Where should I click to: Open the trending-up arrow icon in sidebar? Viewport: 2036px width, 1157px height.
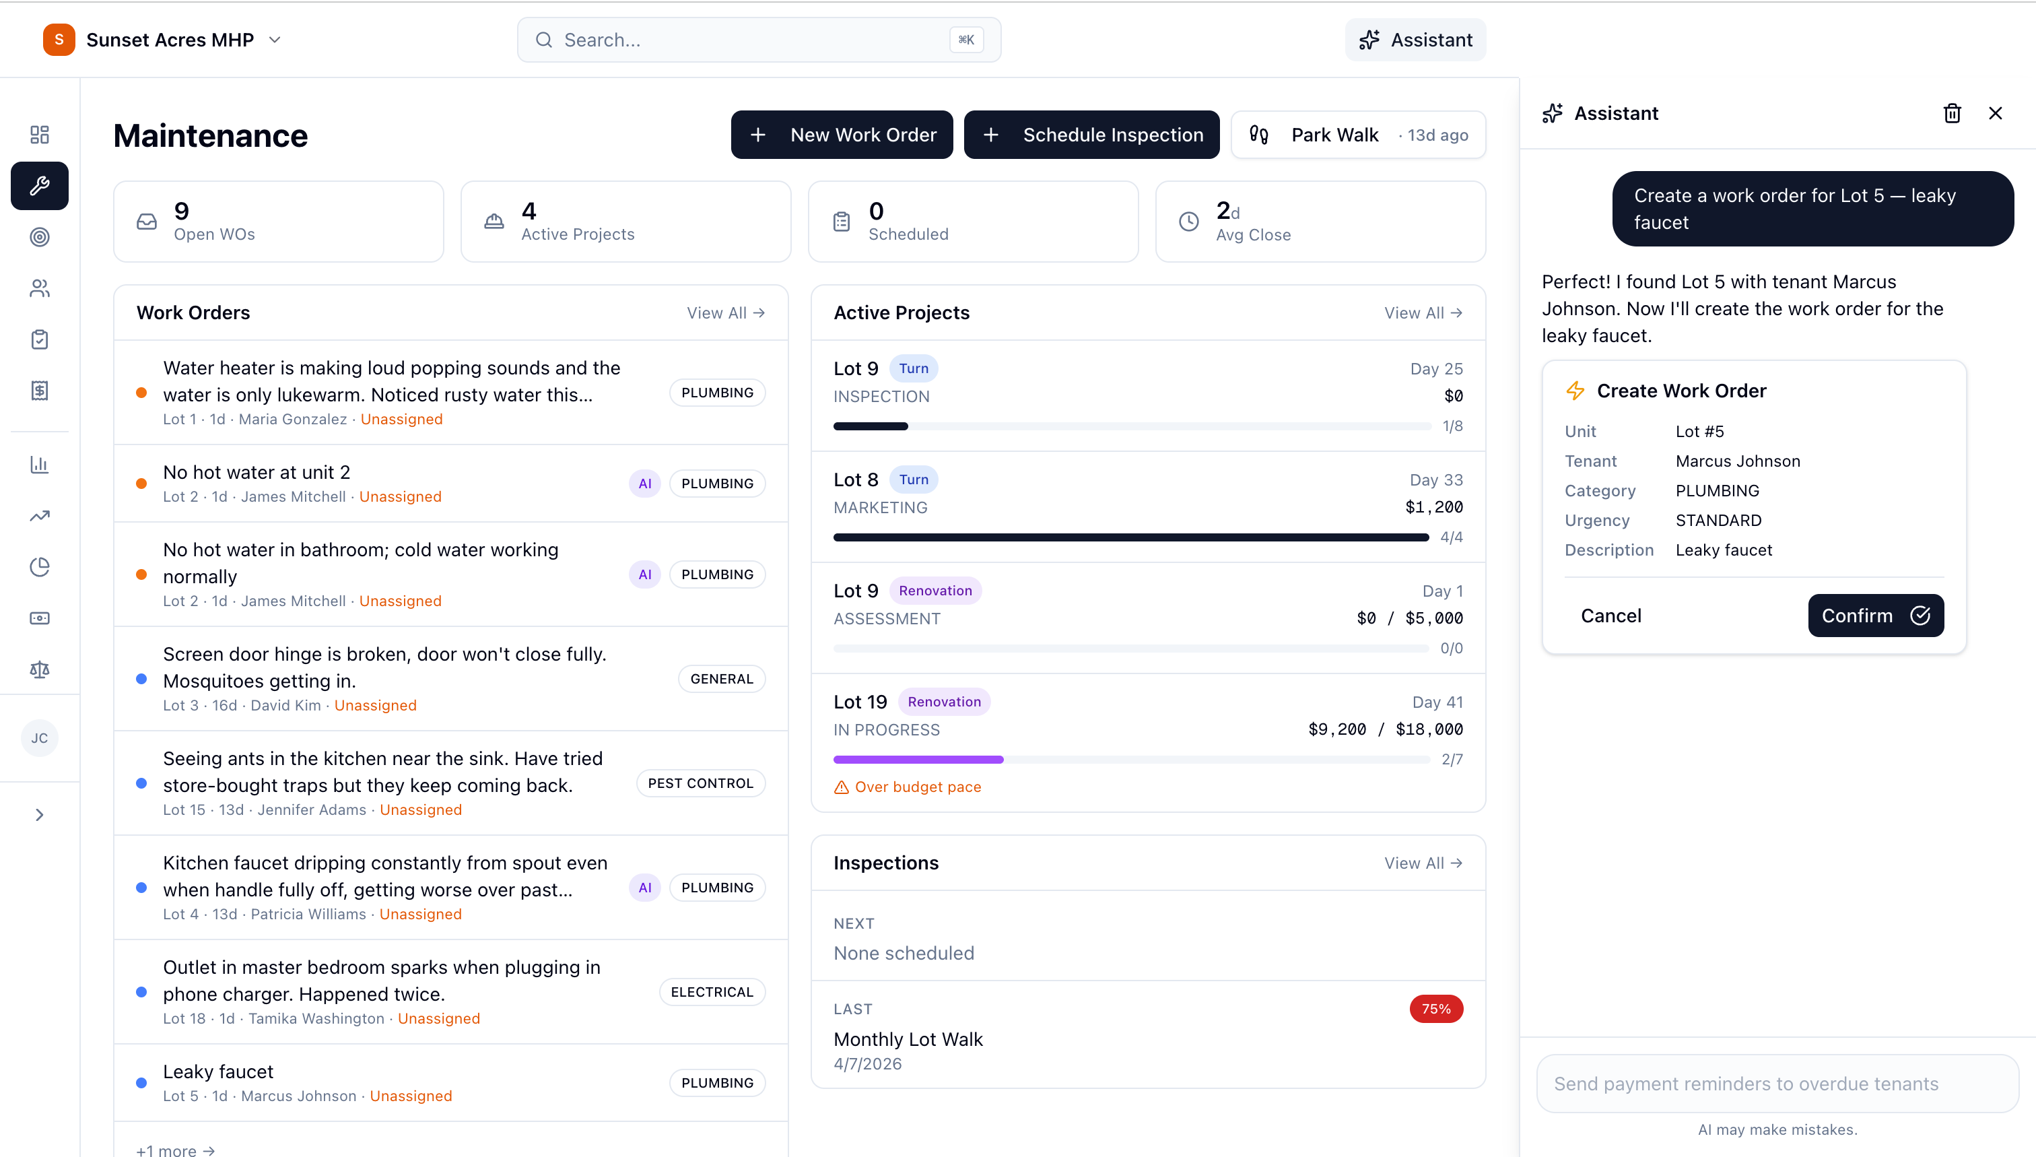(40, 516)
